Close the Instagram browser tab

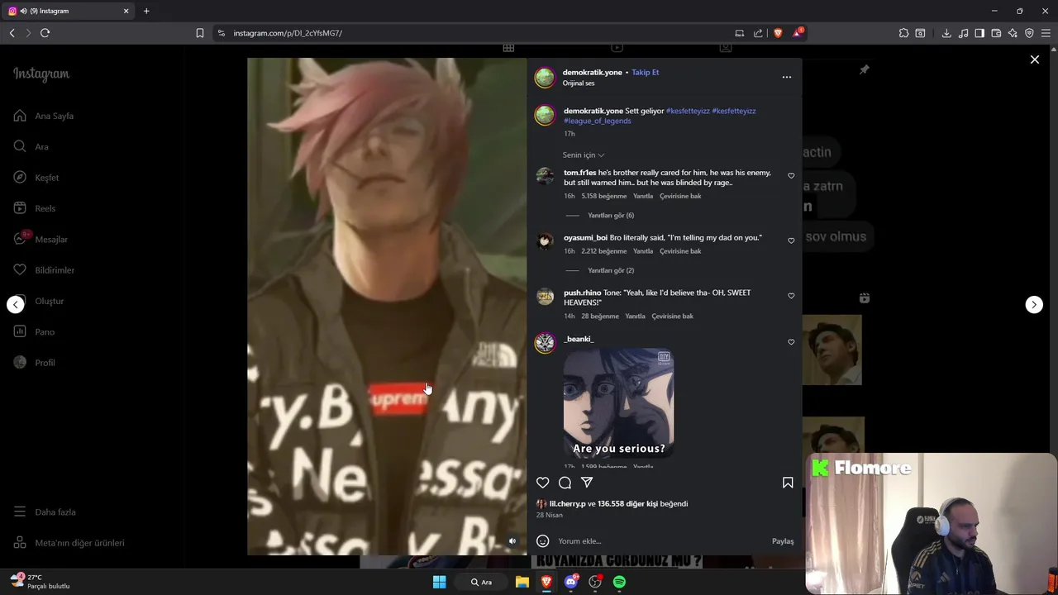pyautogui.click(x=126, y=11)
